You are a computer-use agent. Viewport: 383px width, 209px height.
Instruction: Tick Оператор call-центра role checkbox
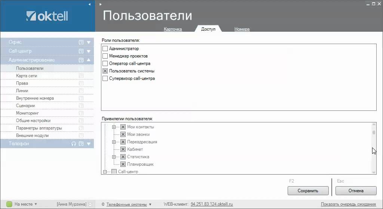point(105,63)
